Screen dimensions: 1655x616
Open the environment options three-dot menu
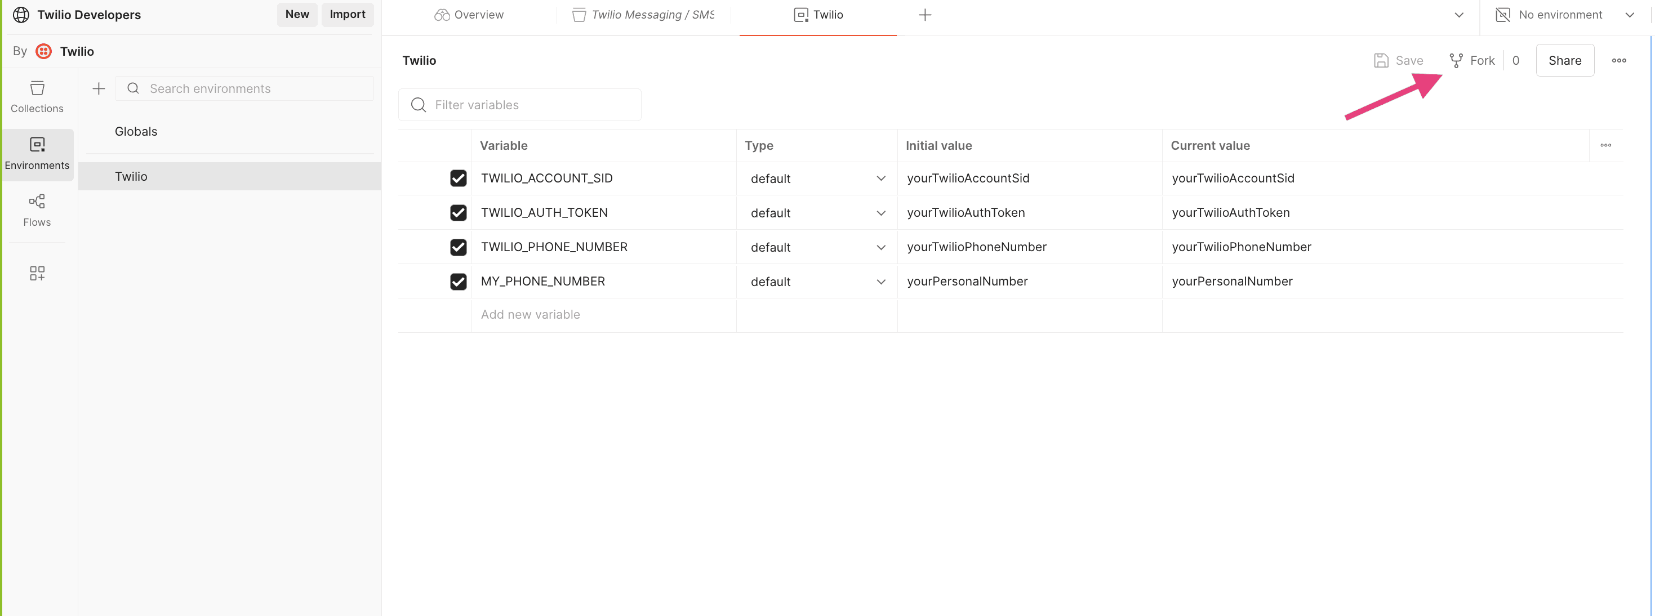(x=1620, y=60)
